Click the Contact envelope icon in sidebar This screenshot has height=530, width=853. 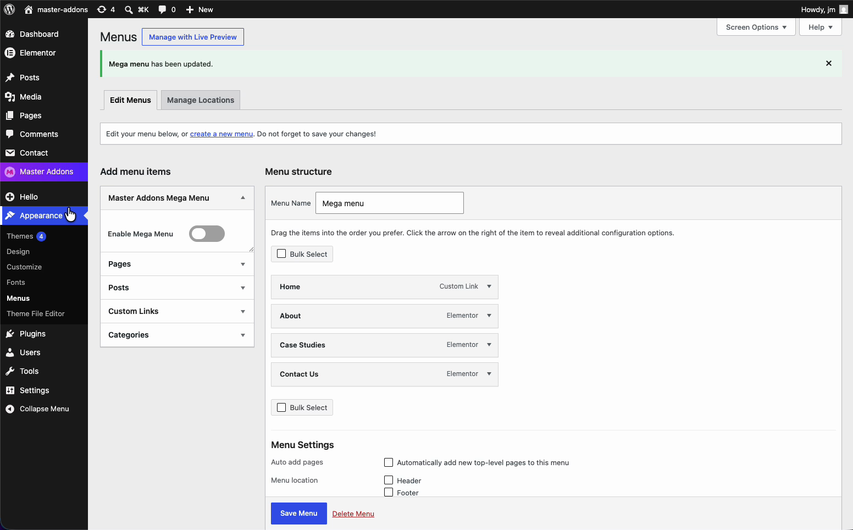click(10, 153)
